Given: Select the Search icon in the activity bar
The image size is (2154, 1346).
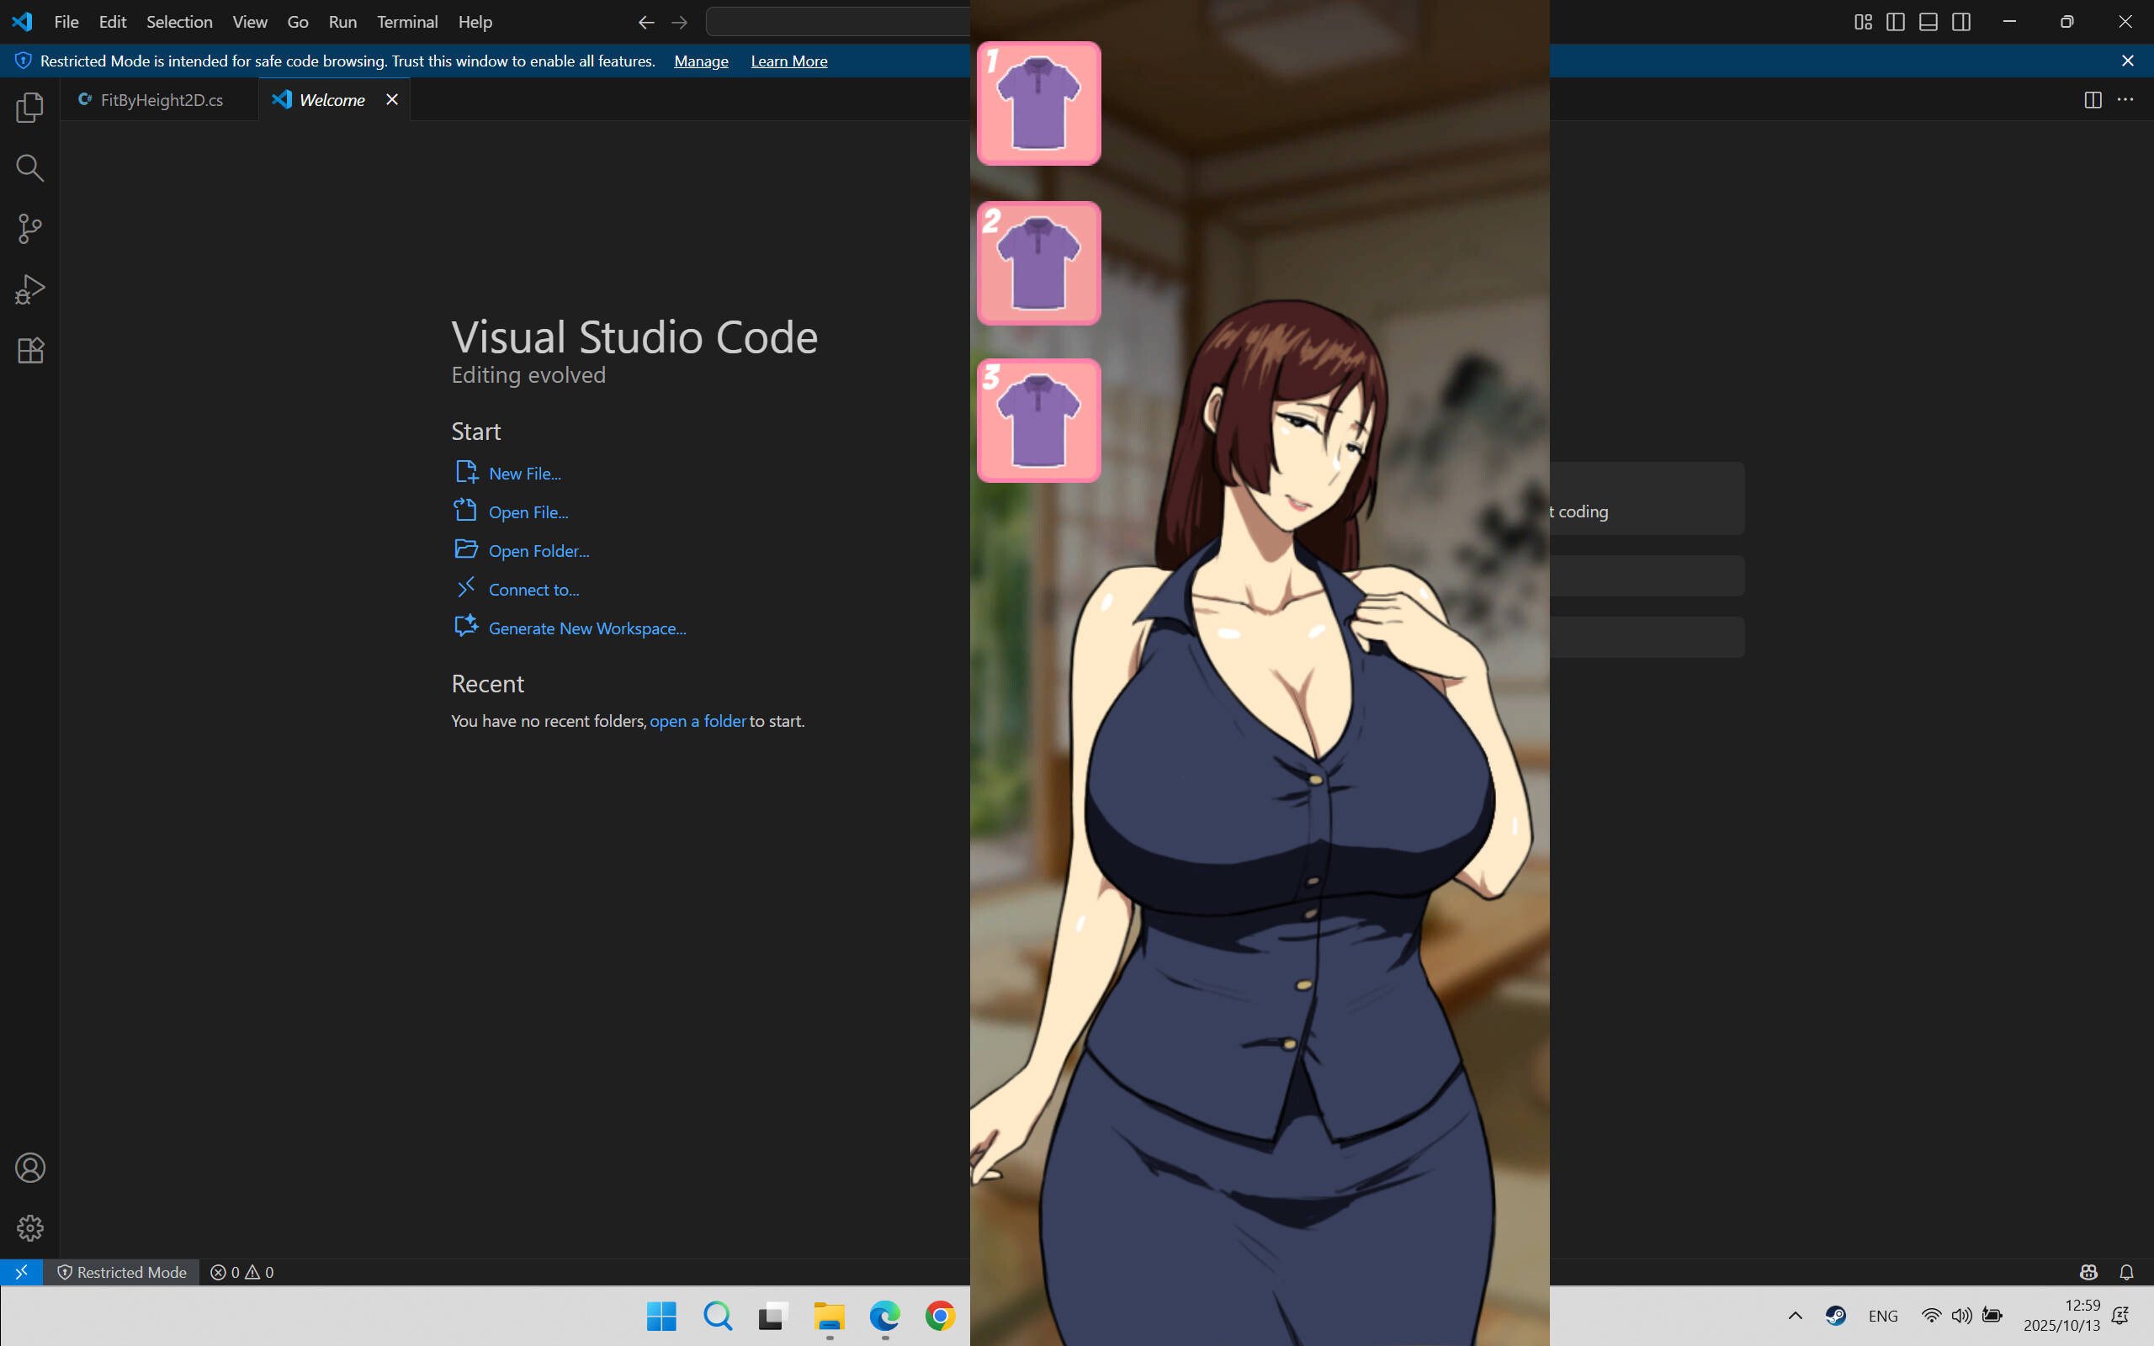Looking at the screenshot, I should [29, 167].
